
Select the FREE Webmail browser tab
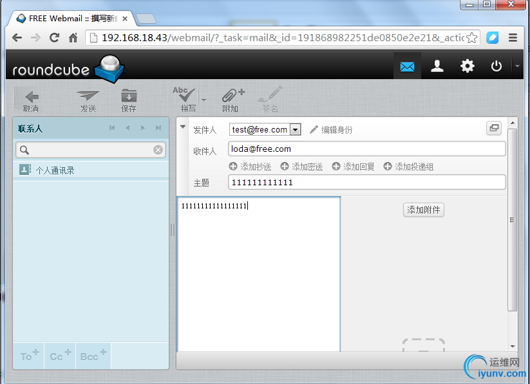coord(71,19)
